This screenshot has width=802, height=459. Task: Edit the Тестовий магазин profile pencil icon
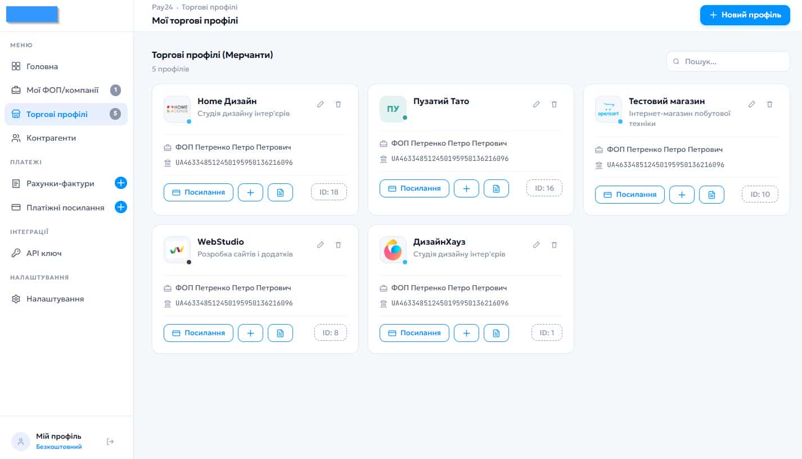(x=752, y=104)
